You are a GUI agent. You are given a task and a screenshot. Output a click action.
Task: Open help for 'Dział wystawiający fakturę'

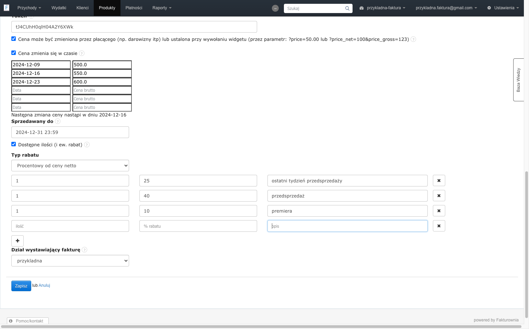tap(84, 250)
